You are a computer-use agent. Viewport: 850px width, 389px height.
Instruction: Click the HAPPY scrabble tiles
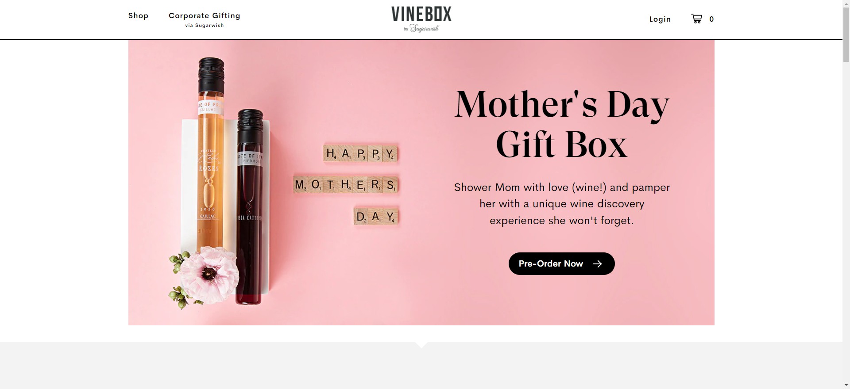click(x=360, y=154)
